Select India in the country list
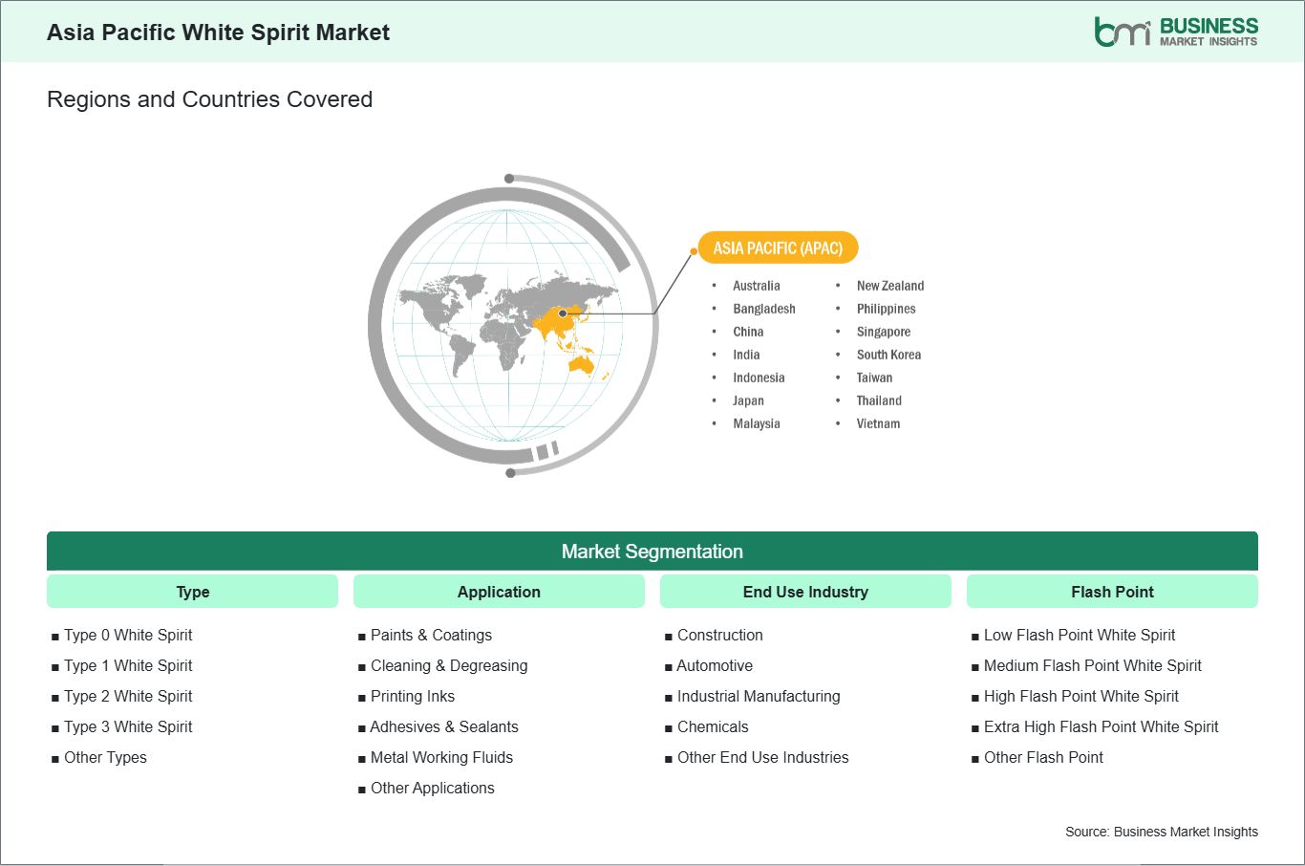This screenshot has height=866, width=1305. pyautogui.click(x=746, y=355)
